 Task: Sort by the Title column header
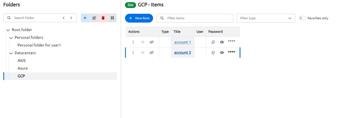tap(177, 32)
